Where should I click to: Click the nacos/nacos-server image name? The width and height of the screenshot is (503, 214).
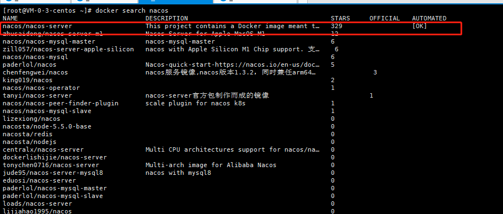pyautogui.click(x=38, y=26)
